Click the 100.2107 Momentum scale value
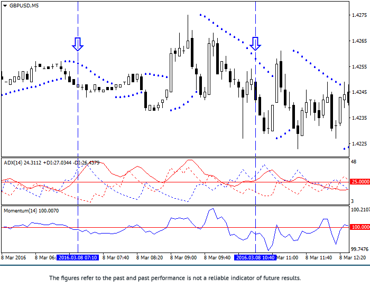 coord(360,209)
